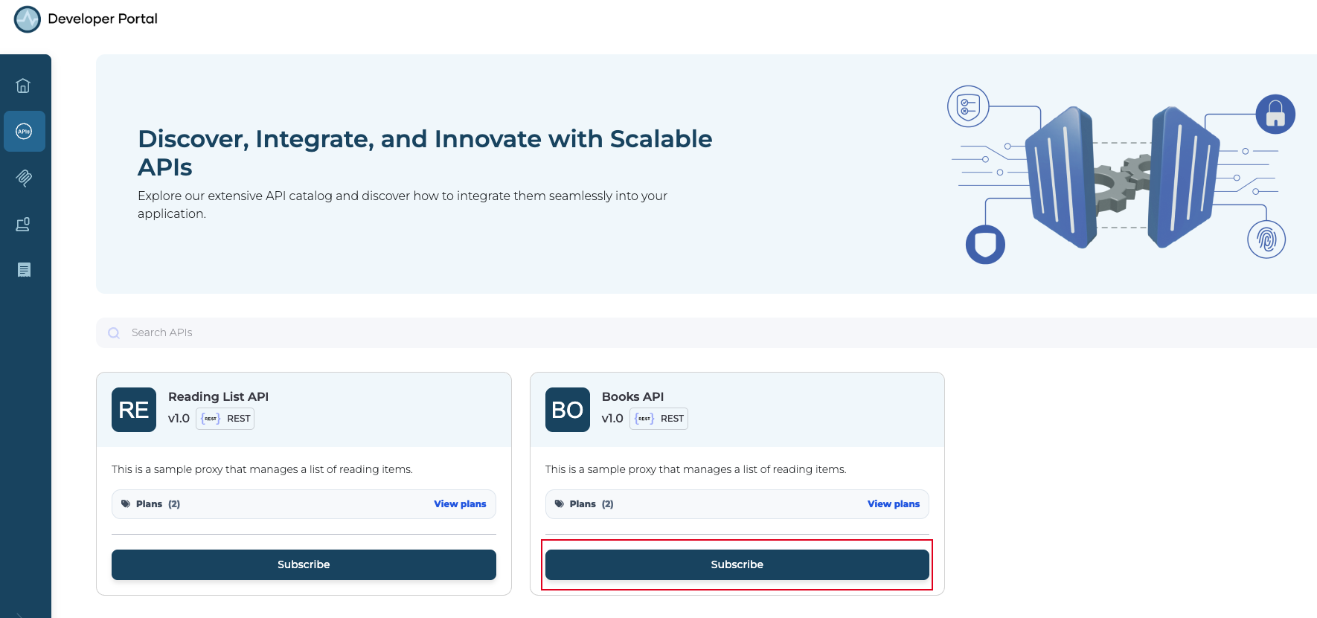
Task: Click the Developer Portal logo
Action: [x=28, y=19]
